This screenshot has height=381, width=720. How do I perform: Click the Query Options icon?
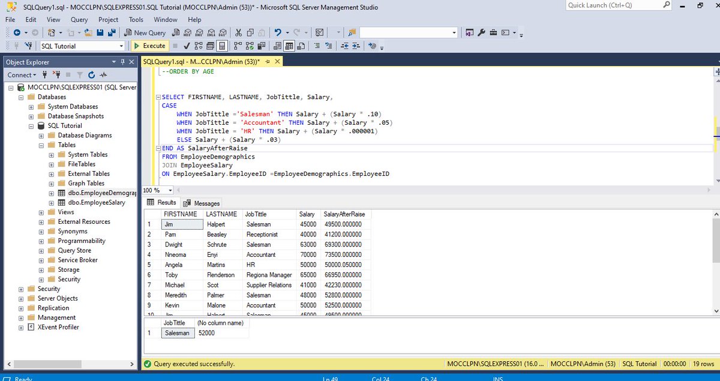(x=209, y=46)
